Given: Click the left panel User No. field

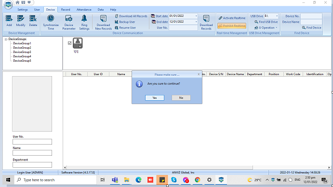Looking at the screenshot, I should click(32, 142).
